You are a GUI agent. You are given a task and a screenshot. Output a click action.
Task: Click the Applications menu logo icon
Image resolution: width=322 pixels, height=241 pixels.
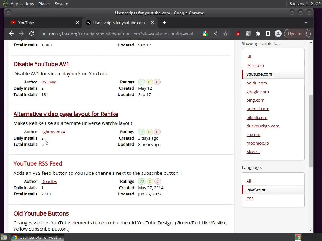click(5, 4)
